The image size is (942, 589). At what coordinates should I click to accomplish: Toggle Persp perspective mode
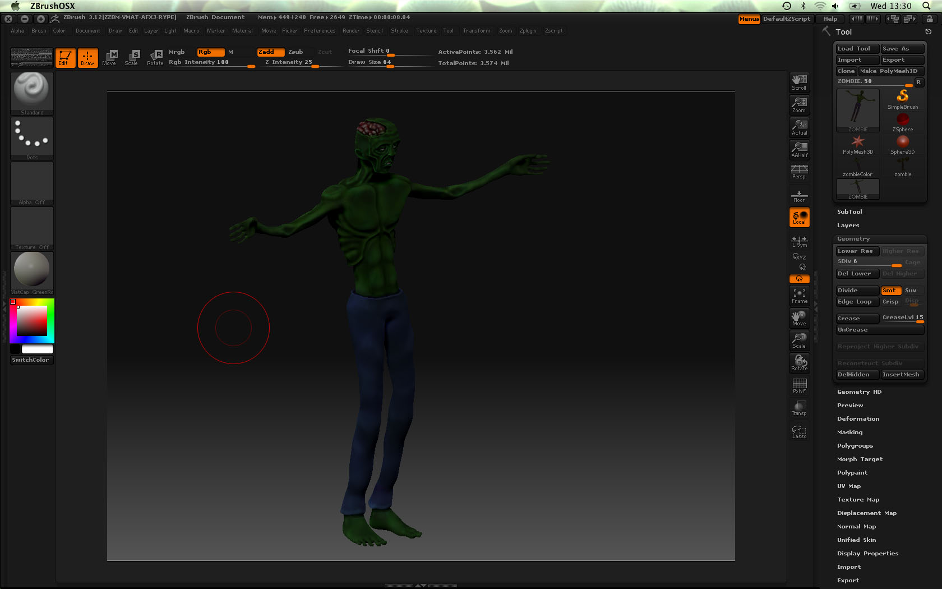coord(799,172)
